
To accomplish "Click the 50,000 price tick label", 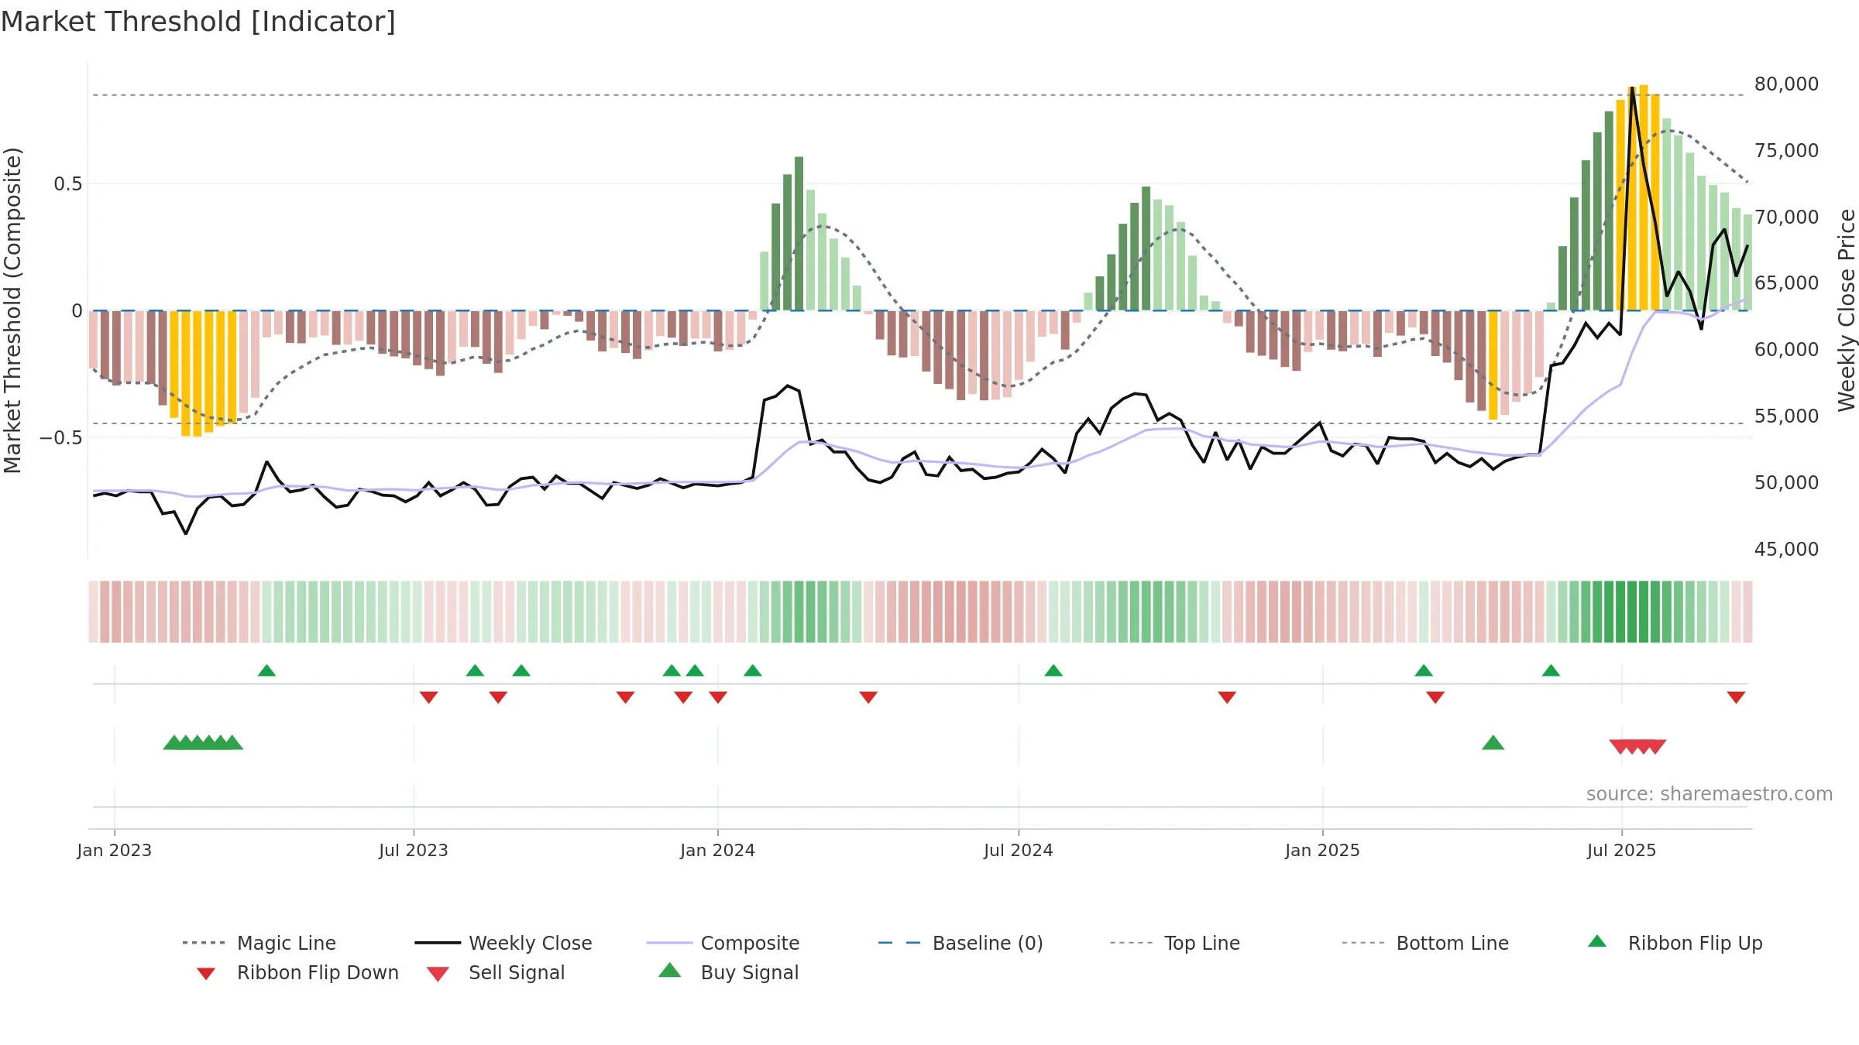I will [1786, 483].
